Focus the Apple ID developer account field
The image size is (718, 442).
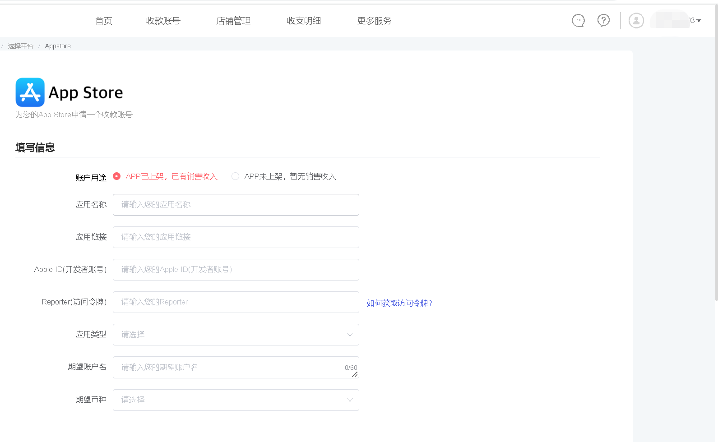pyautogui.click(x=236, y=270)
